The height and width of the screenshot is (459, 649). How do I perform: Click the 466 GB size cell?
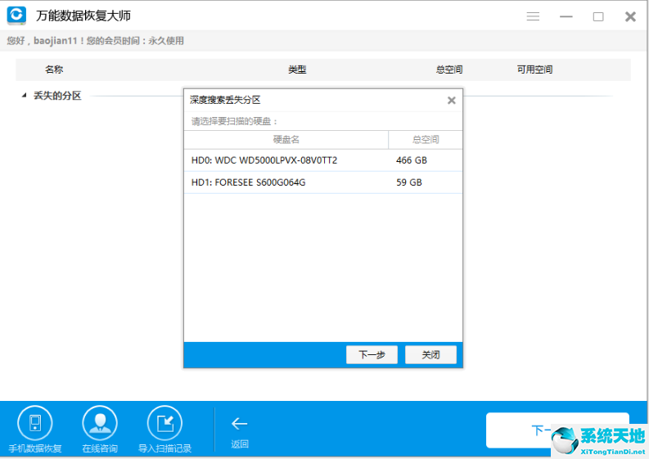pyautogui.click(x=412, y=160)
